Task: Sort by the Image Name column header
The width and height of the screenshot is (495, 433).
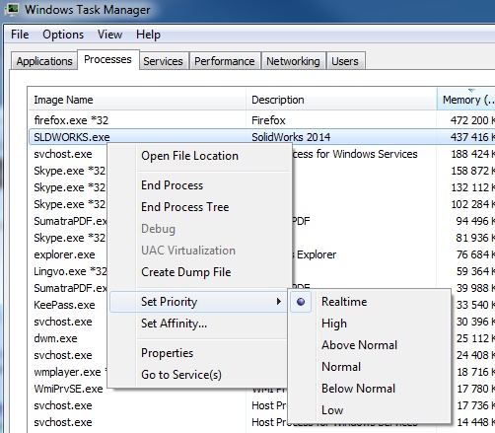Action: [x=137, y=100]
